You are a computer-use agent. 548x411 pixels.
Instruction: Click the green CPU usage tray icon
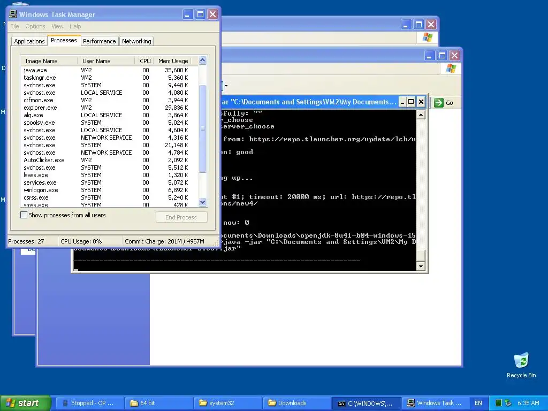(x=499, y=403)
